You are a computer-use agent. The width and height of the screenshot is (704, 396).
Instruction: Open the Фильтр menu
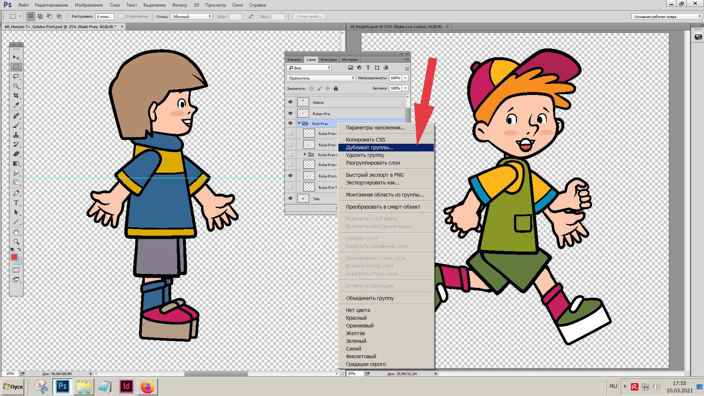[x=179, y=5]
